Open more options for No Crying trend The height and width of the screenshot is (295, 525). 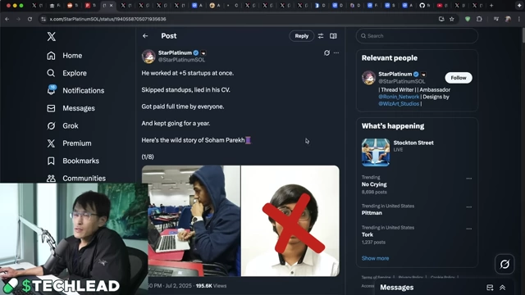468,179
